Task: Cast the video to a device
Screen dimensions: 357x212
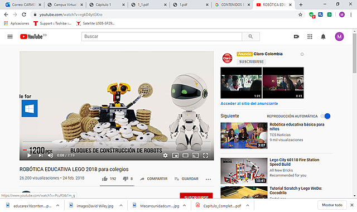Action: (195, 155)
